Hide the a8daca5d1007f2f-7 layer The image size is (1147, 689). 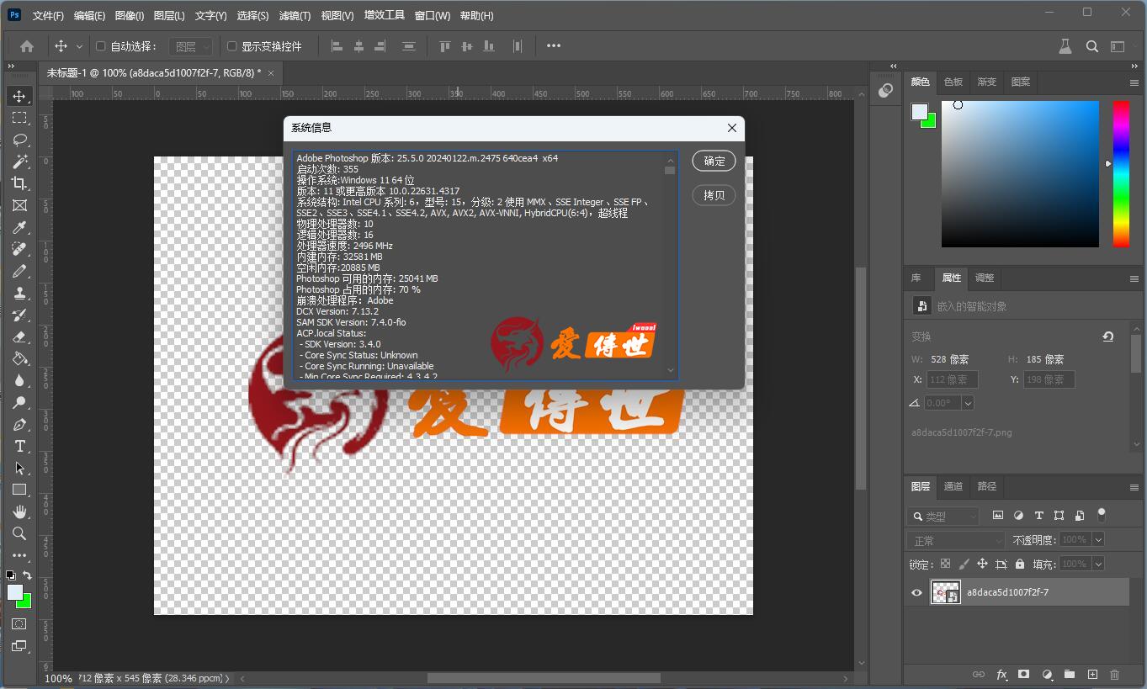coord(916,591)
